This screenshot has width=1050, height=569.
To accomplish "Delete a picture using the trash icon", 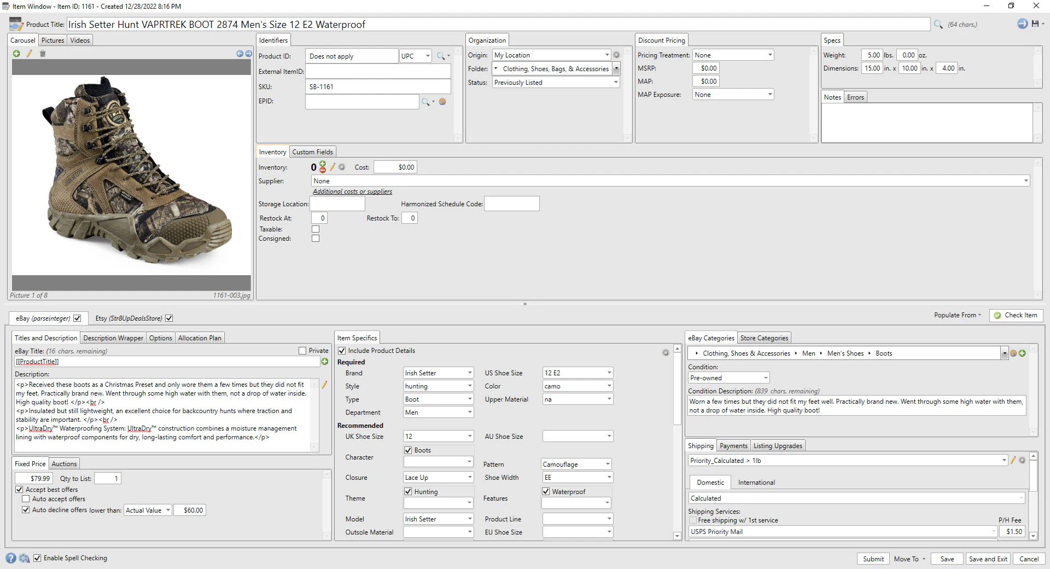I will [43, 54].
